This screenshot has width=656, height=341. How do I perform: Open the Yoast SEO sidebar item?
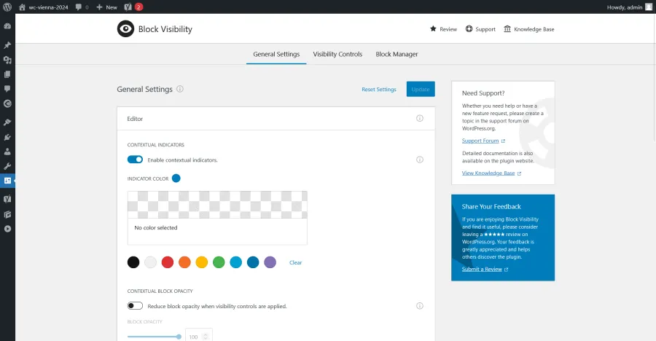(x=7, y=199)
